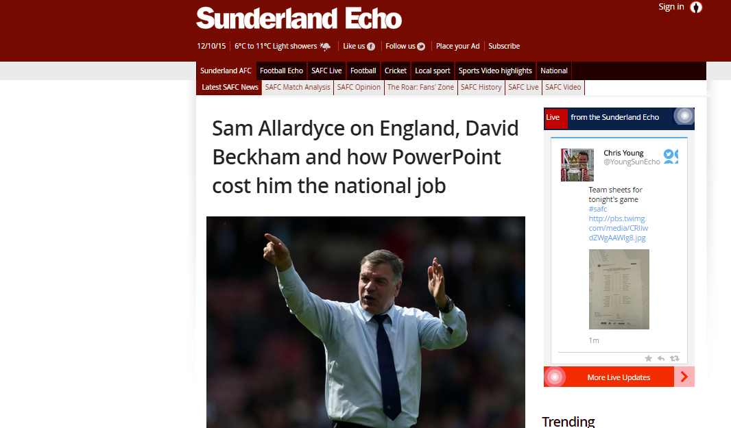Image resolution: width=731 pixels, height=428 pixels.
Task: Click the pulsing live icon in the header
Action: pos(684,116)
